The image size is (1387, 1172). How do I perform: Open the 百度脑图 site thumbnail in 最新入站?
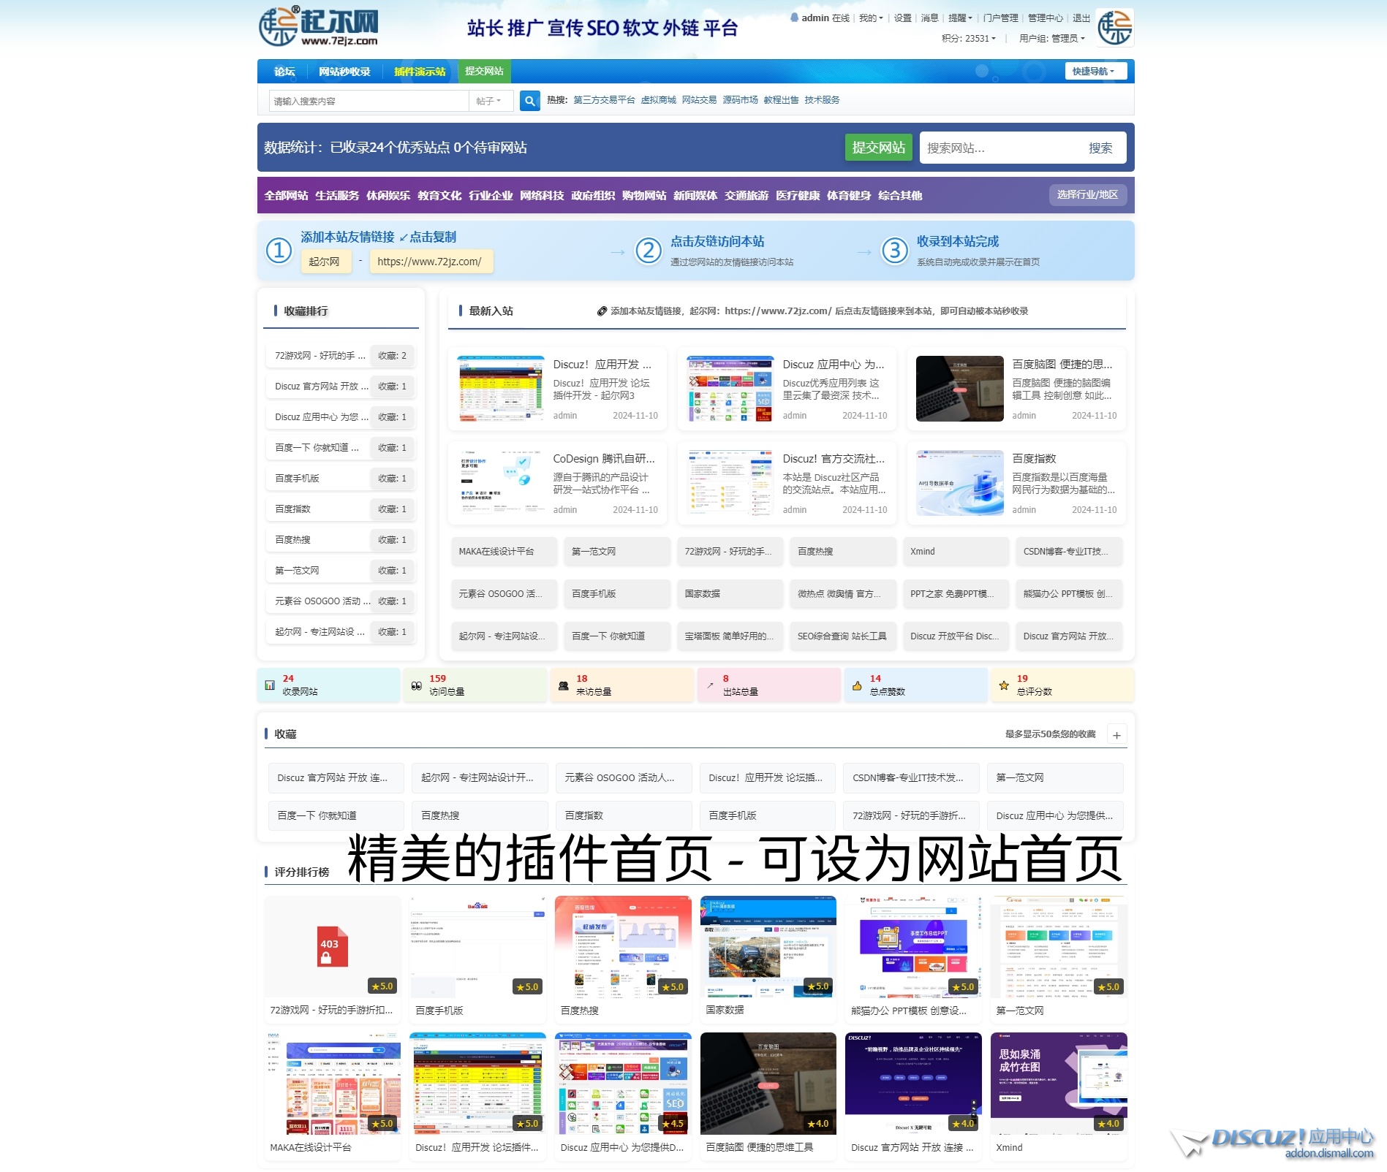(959, 389)
